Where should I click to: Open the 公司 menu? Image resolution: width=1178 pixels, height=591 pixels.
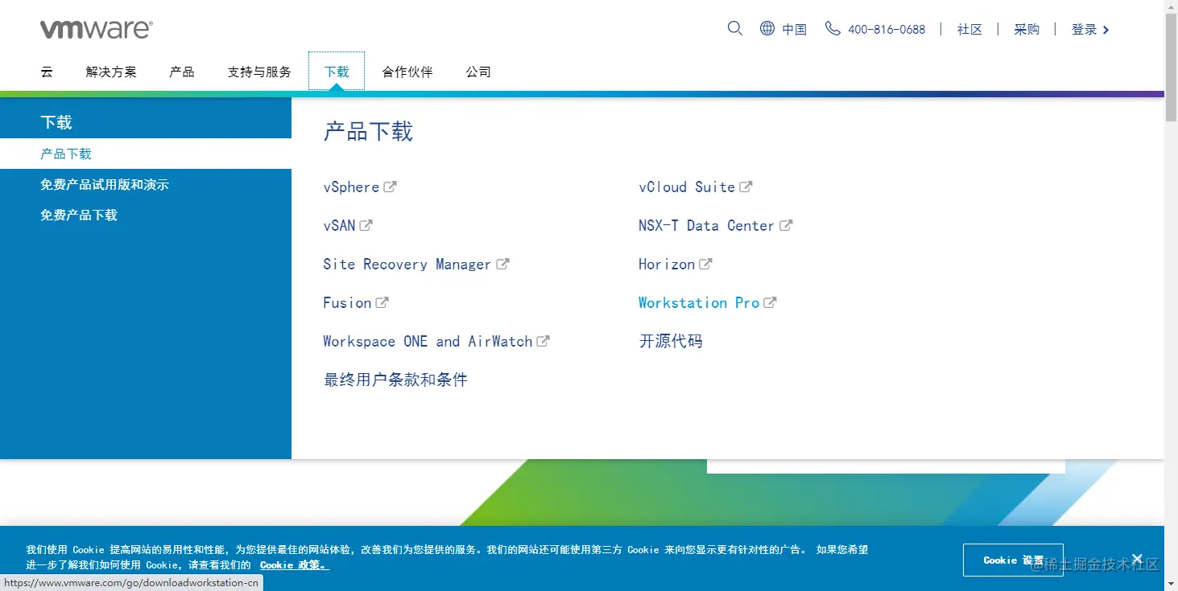[478, 72]
